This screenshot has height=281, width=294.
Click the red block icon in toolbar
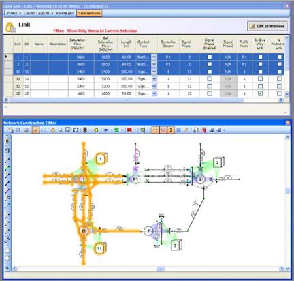click(129, 130)
